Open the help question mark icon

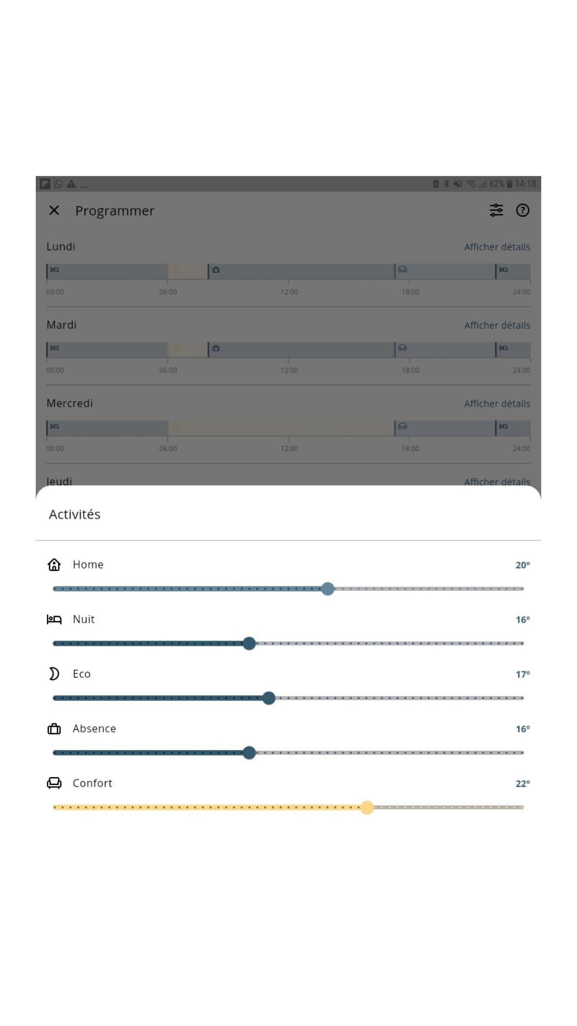pyautogui.click(x=523, y=210)
